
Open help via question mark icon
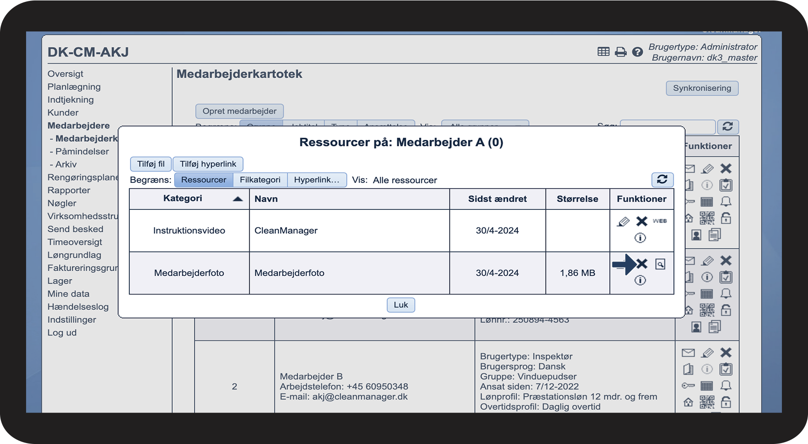click(x=637, y=52)
